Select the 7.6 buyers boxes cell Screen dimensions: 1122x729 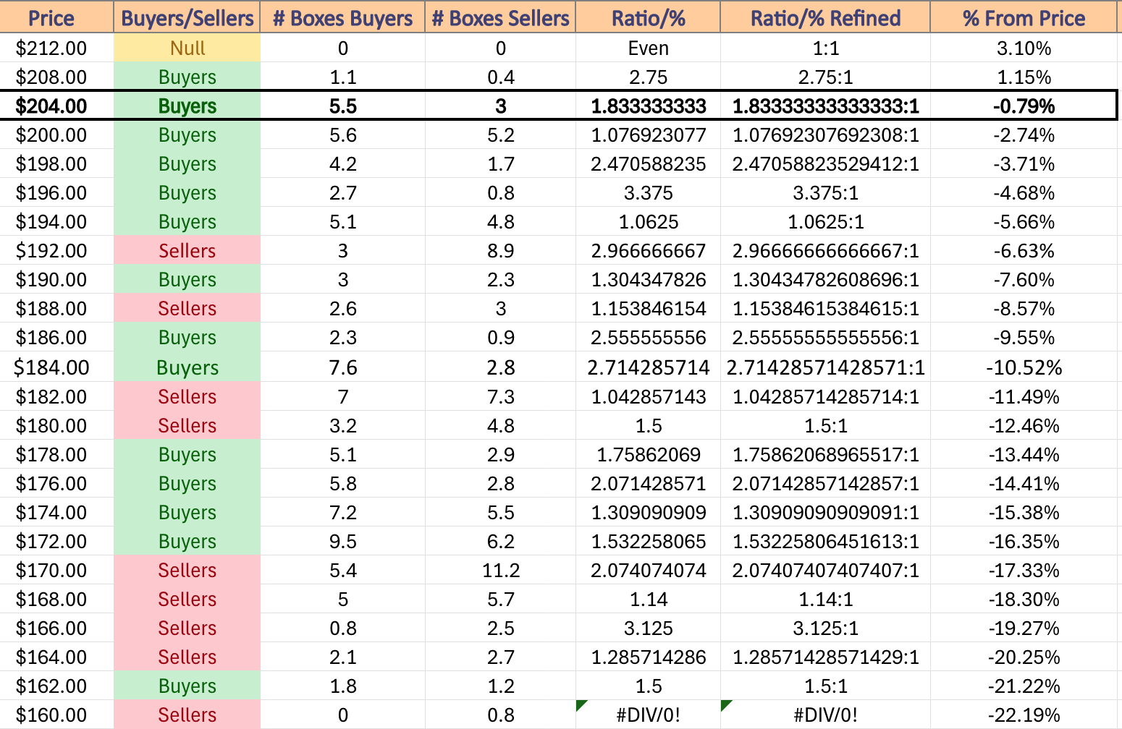(x=342, y=367)
